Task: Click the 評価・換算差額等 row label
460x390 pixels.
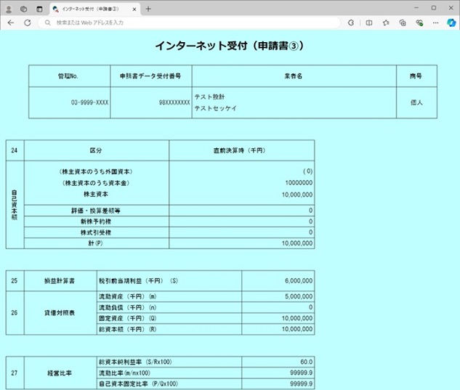Action: click(96, 211)
